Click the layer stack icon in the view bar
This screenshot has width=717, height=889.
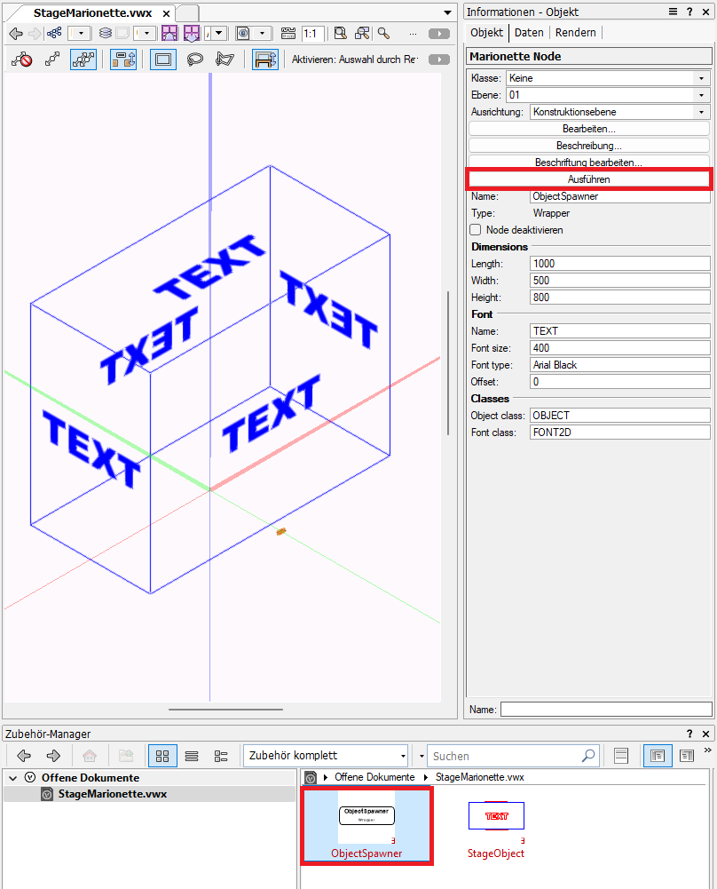click(106, 33)
